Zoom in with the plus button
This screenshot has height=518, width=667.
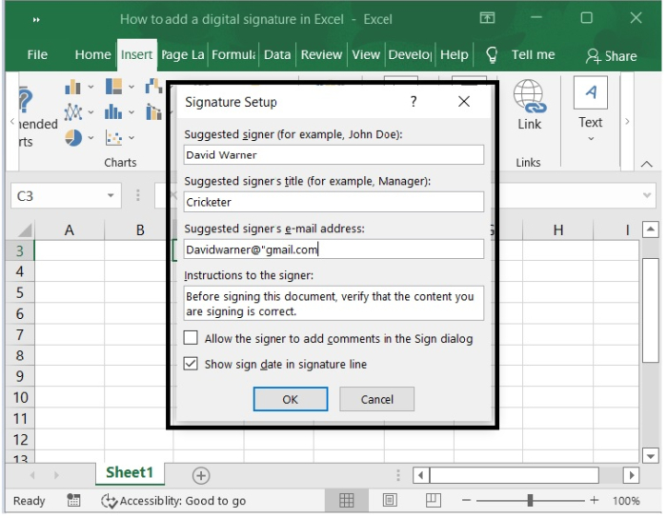(595, 501)
